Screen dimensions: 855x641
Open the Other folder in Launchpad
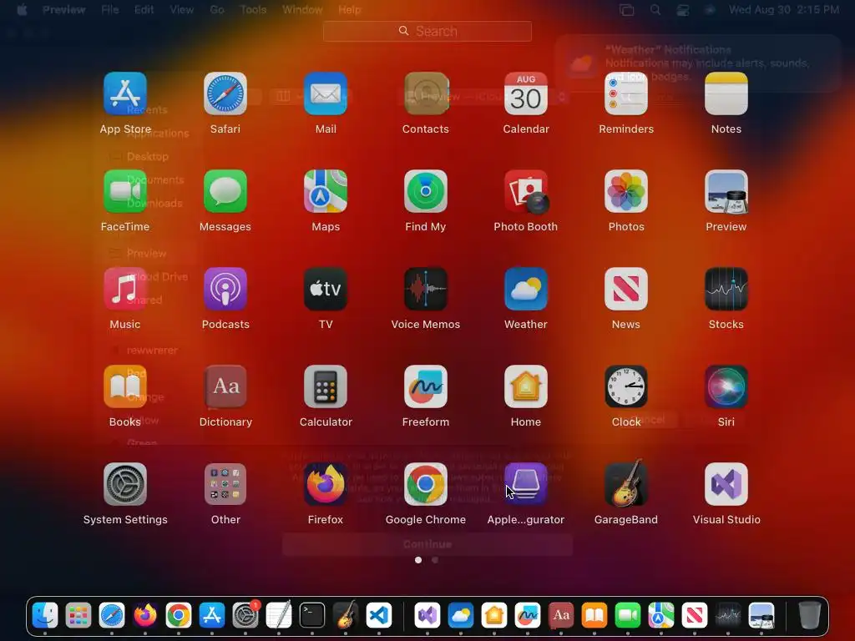pos(225,484)
